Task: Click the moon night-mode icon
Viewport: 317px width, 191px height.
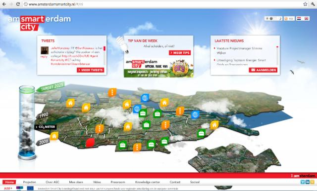Action: 280,19
